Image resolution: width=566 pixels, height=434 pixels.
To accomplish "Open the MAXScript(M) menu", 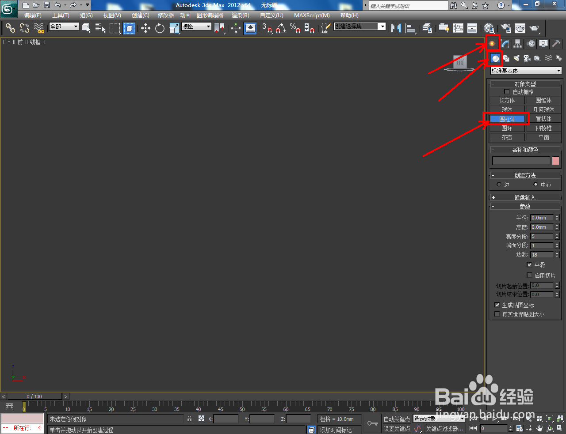I will (312, 15).
